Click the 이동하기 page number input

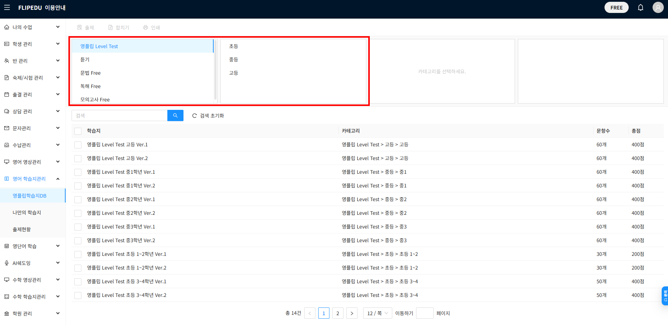(425, 313)
